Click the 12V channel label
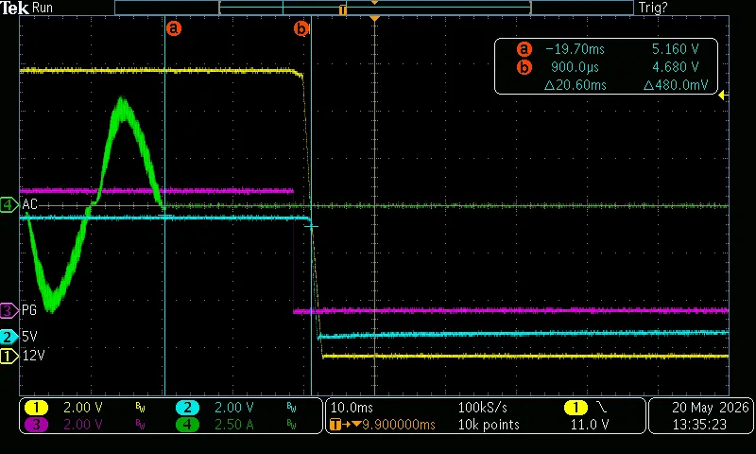Image resolution: width=756 pixels, height=454 pixels. [x=33, y=356]
